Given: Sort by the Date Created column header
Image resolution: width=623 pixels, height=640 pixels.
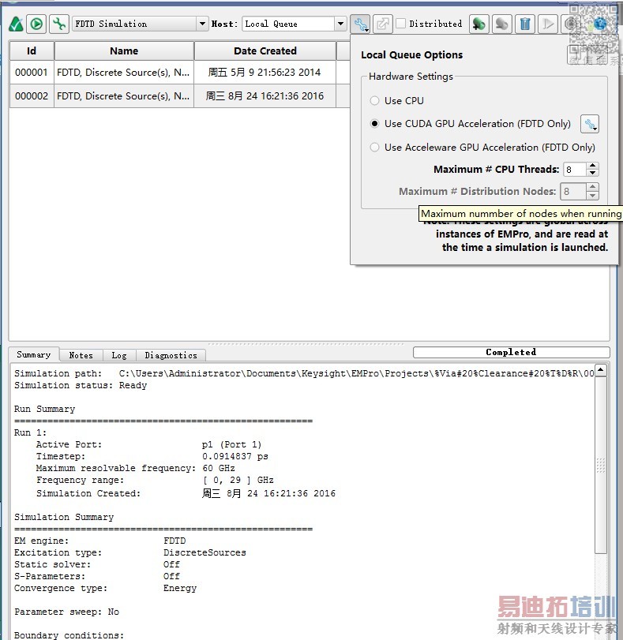Looking at the screenshot, I should (265, 51).
